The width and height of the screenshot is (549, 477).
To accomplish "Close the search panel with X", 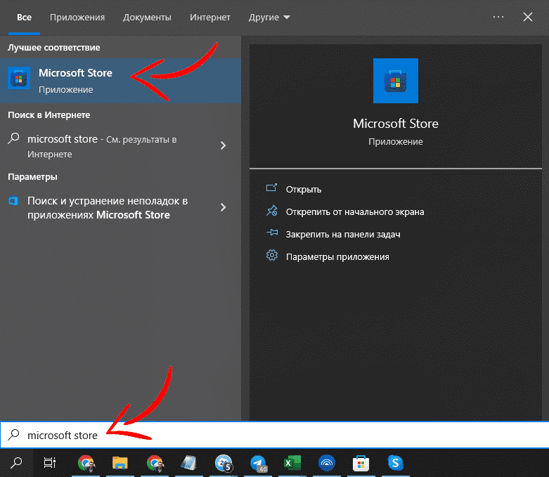I will pos(528,17).
